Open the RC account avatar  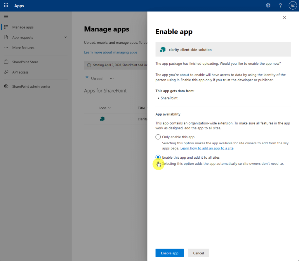[293, 6]
